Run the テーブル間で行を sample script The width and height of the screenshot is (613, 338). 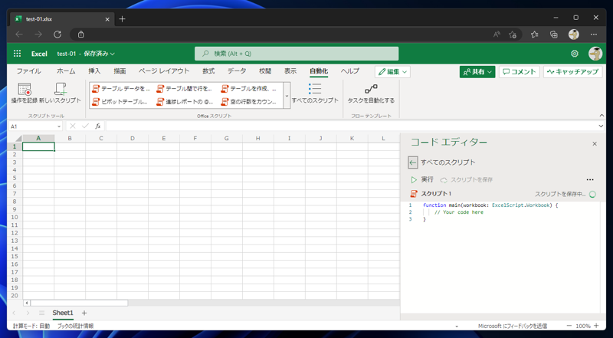pyautogui.click(x=185, y=89)
